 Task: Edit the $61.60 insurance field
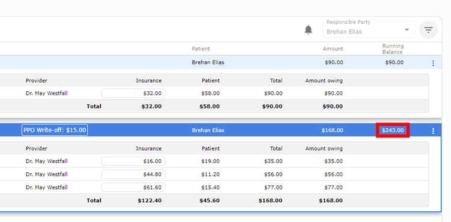pyautogui.click(x=133, y=187)
